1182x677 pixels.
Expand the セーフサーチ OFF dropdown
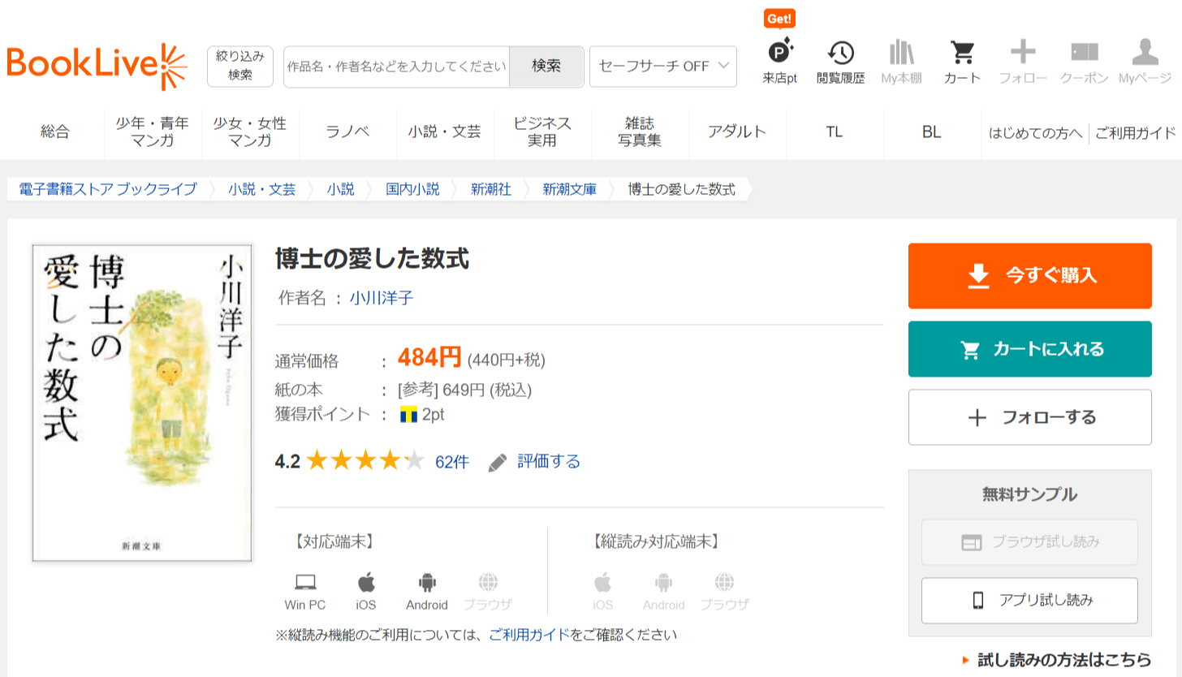point(662,67)
